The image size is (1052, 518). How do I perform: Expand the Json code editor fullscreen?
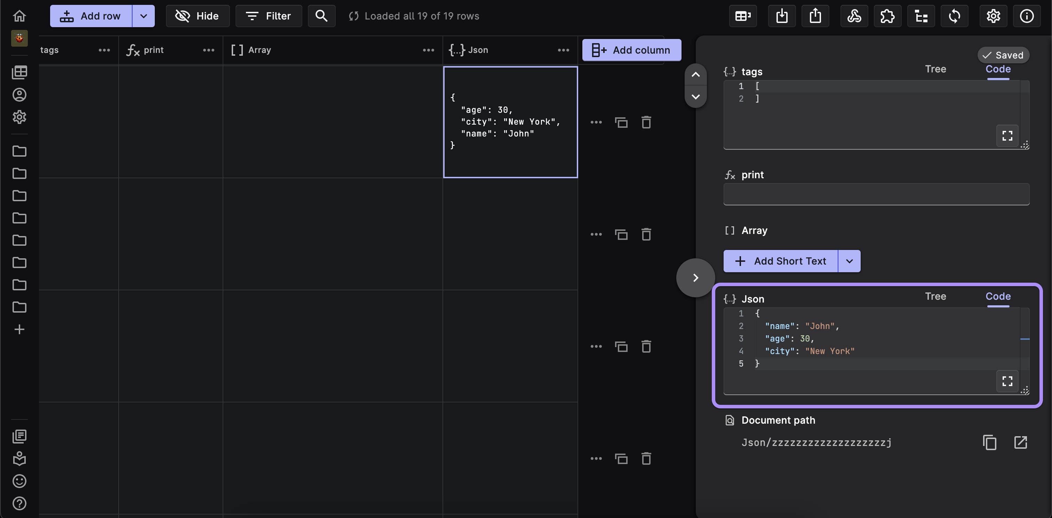pos(1007,381)
